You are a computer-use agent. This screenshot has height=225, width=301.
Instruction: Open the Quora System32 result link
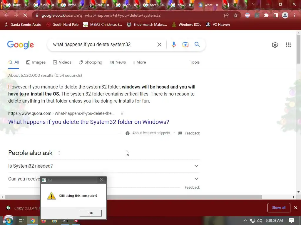pos(89,122)
